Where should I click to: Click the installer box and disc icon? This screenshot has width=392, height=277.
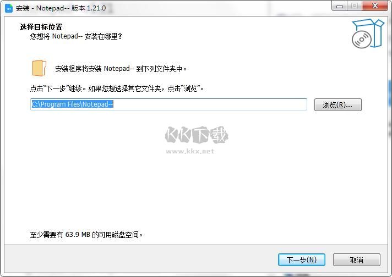click(x=368, y=34)
